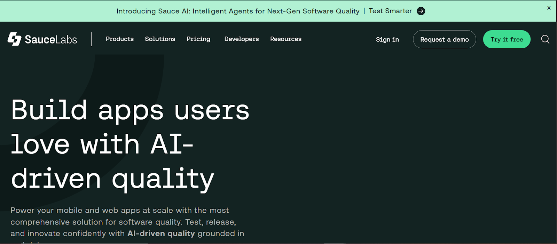Click the 'Build apps users' headline line

point(130,110)
